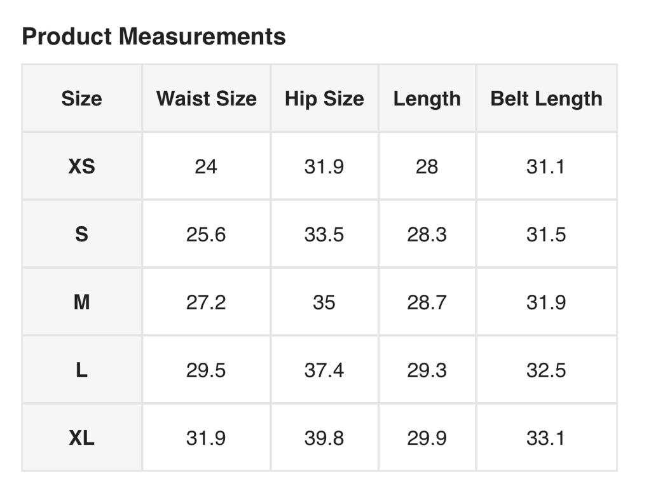Viewport: 651px width, 486px height.
Task: Click the L size row label
Action: [x=81, y=370]
